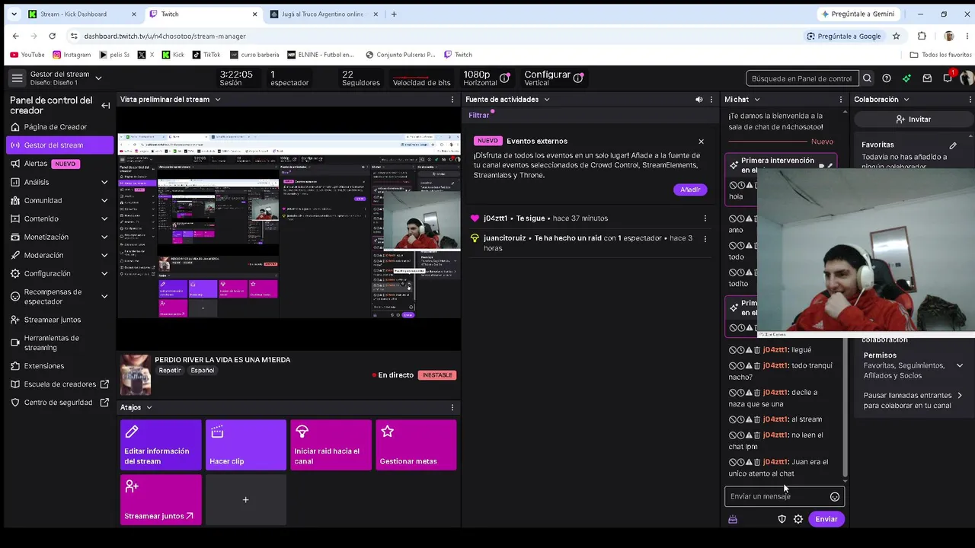Viewport: 975px width, 548px height.
Task: Open options for j04ztt1 follow event
Action: coord(705,218)
